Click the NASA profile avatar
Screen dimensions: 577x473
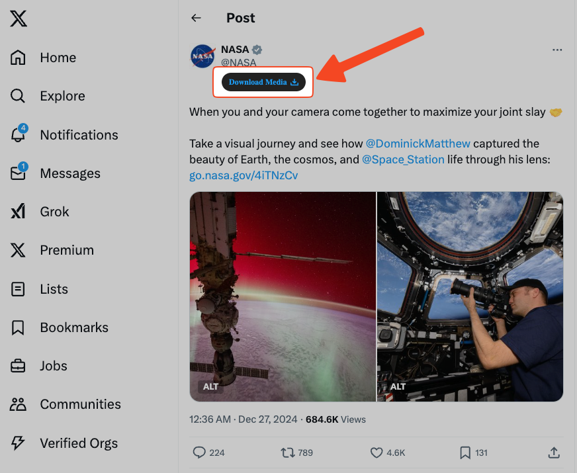[x=202, y=57]
